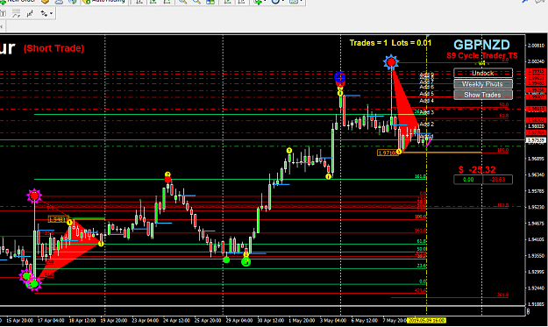Select the text label T tool icon
The image size is (548, 327).
tap(3, 14)
